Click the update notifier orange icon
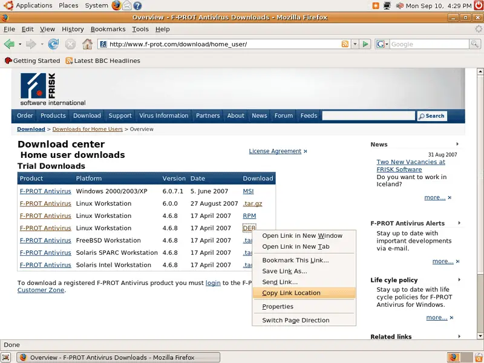 [376, 5]
